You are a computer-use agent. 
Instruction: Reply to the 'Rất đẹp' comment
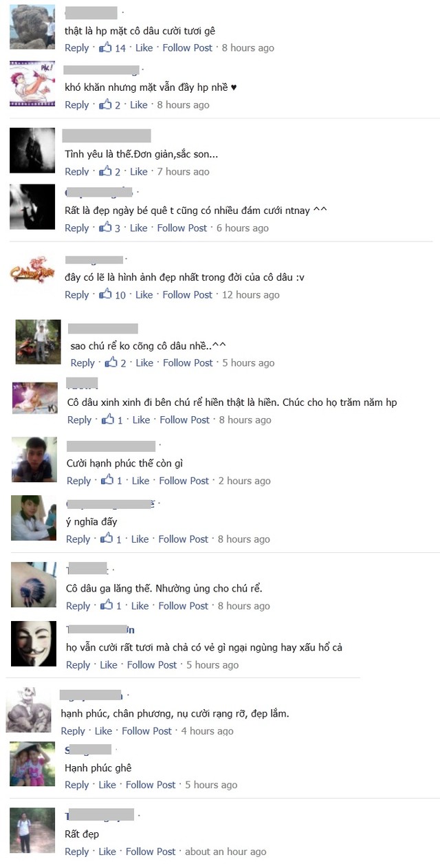pos(77,851)
